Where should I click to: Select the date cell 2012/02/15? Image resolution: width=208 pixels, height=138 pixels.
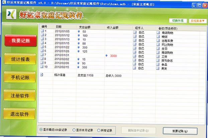[62, 67]
